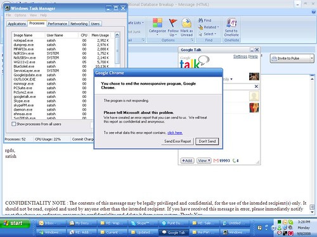Click the Add contact button in Google Talk
The width and height of the screenshot is (317, 237).
(187, 161)
